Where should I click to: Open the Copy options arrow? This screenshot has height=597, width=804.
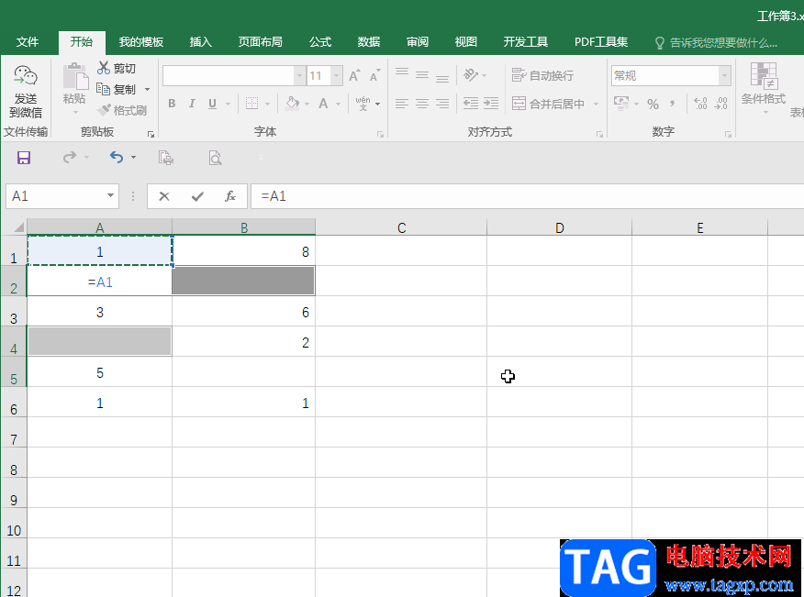[147, 90]
